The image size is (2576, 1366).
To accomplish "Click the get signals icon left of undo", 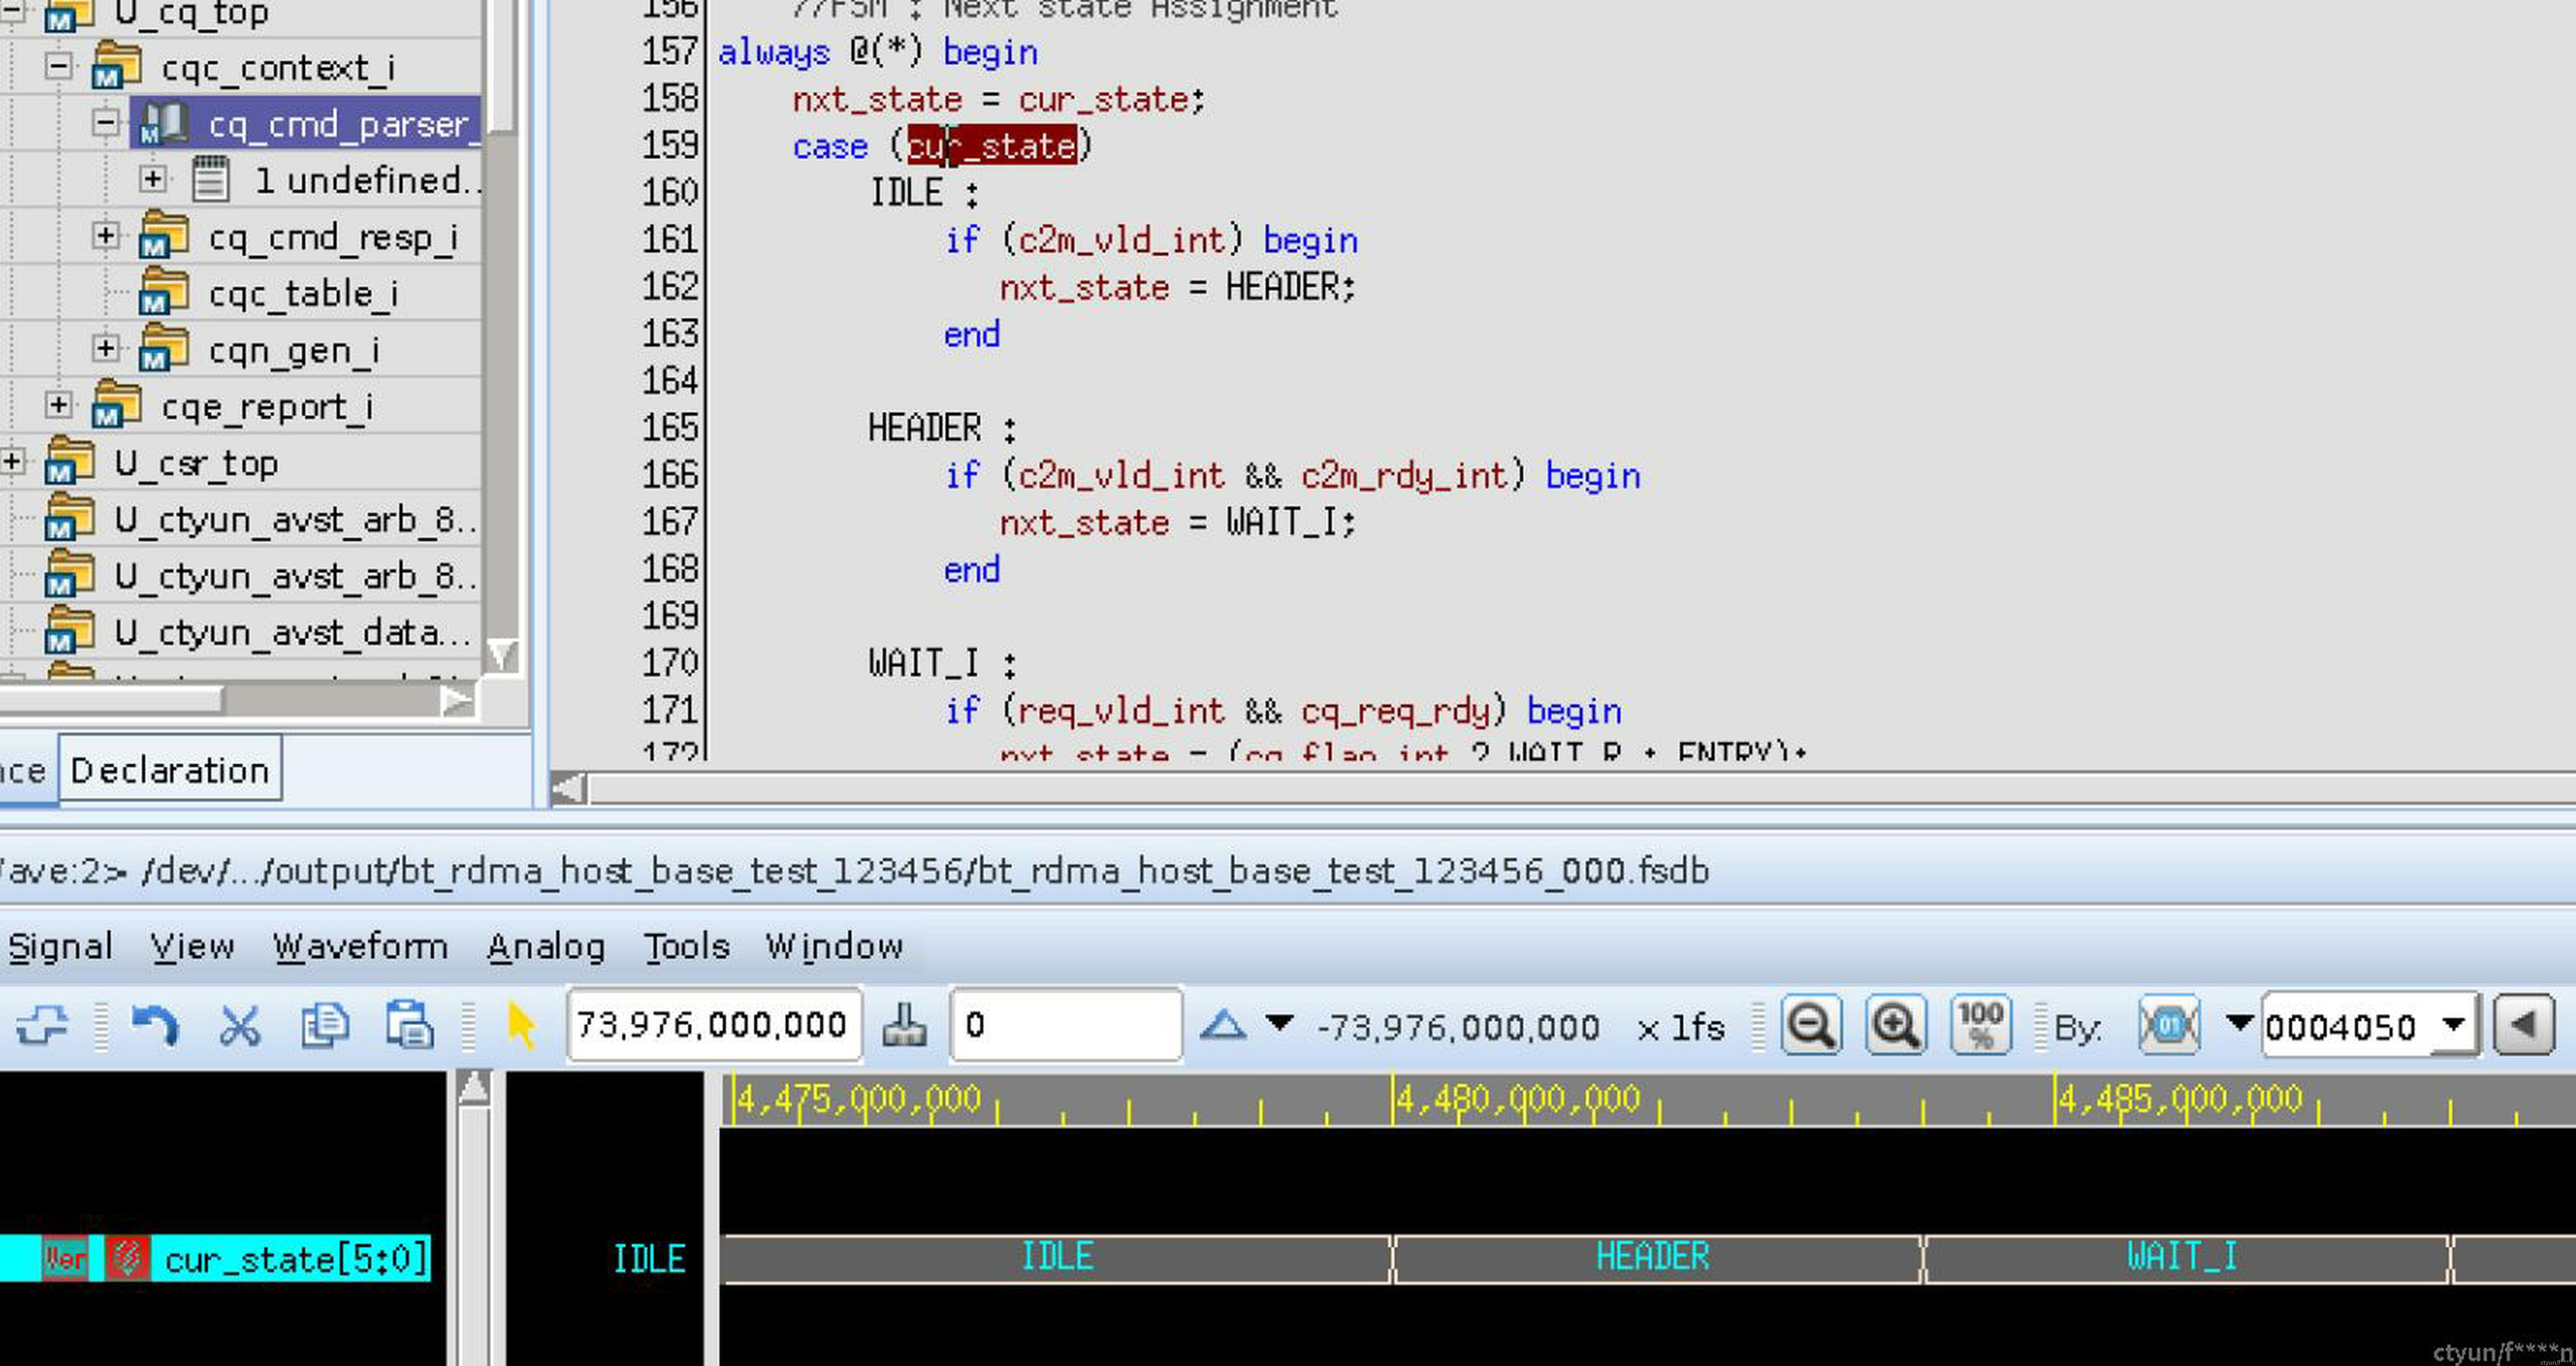I will point(42,1026).
